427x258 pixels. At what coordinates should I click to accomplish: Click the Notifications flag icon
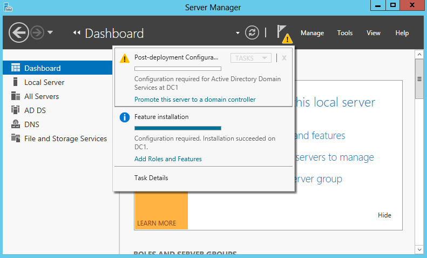284,34
